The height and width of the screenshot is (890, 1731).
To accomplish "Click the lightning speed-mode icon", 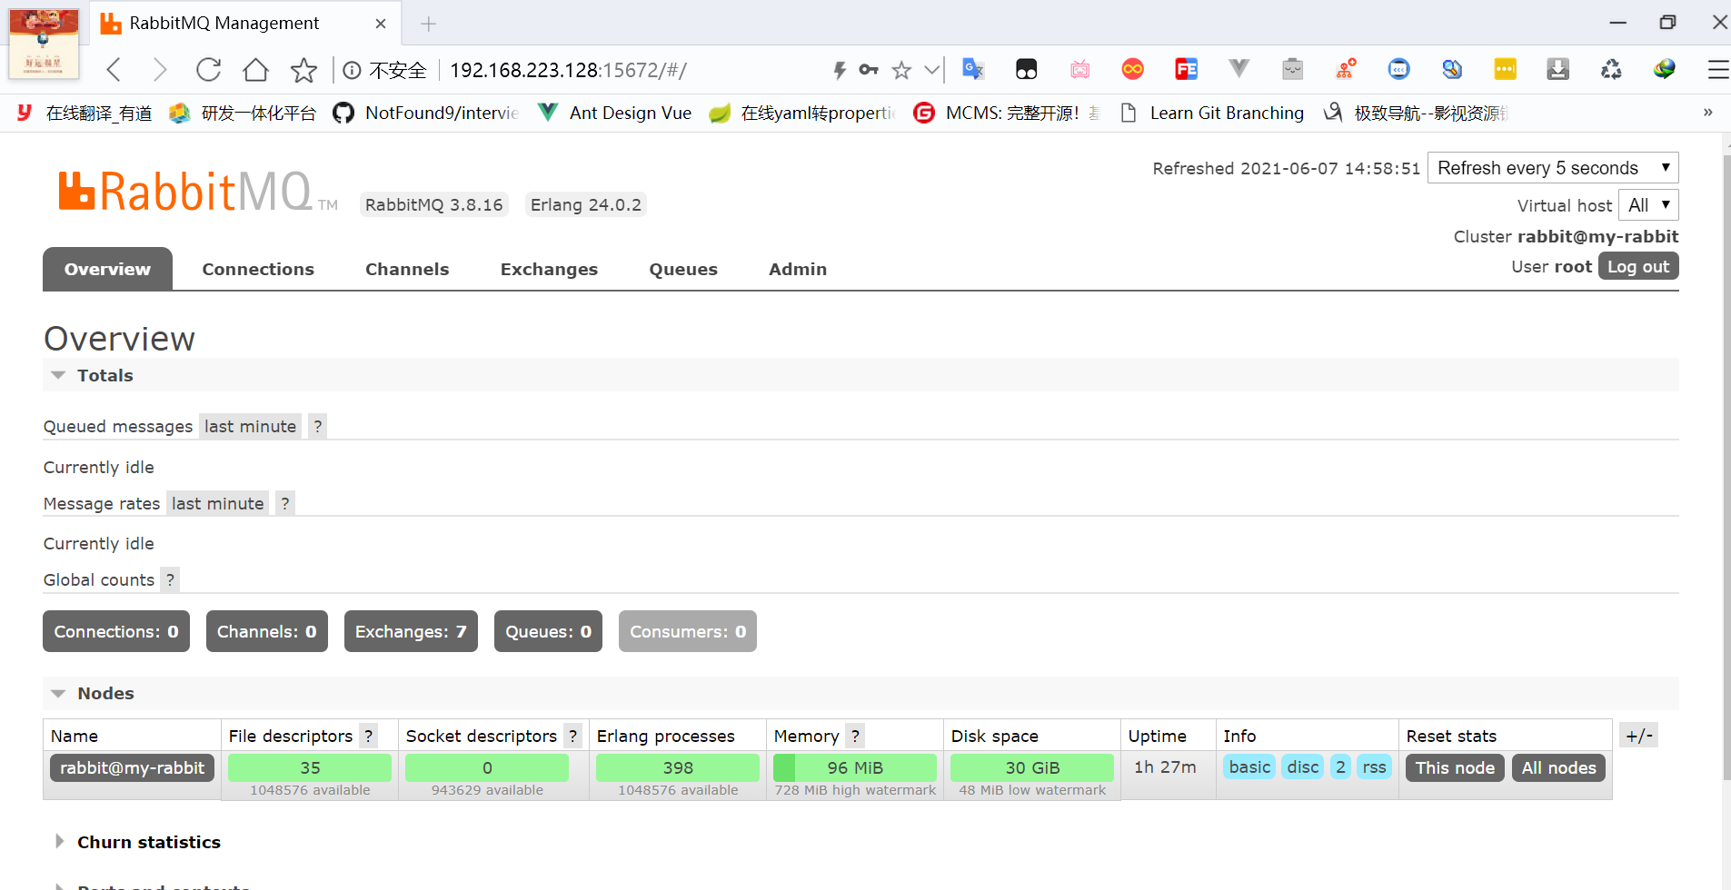I will [840, 70].
